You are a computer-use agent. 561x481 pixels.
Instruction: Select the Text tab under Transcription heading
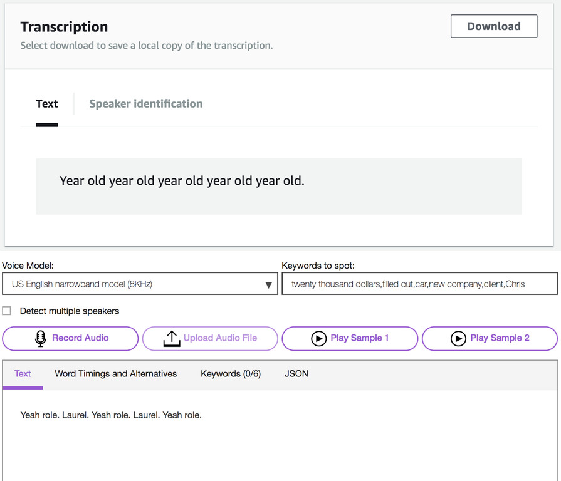point(47,104)
